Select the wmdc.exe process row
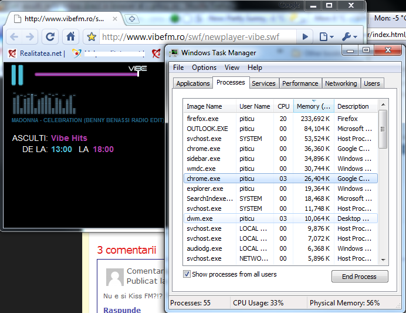The height and width of the screenshot is (313, 406). [280, 169]
